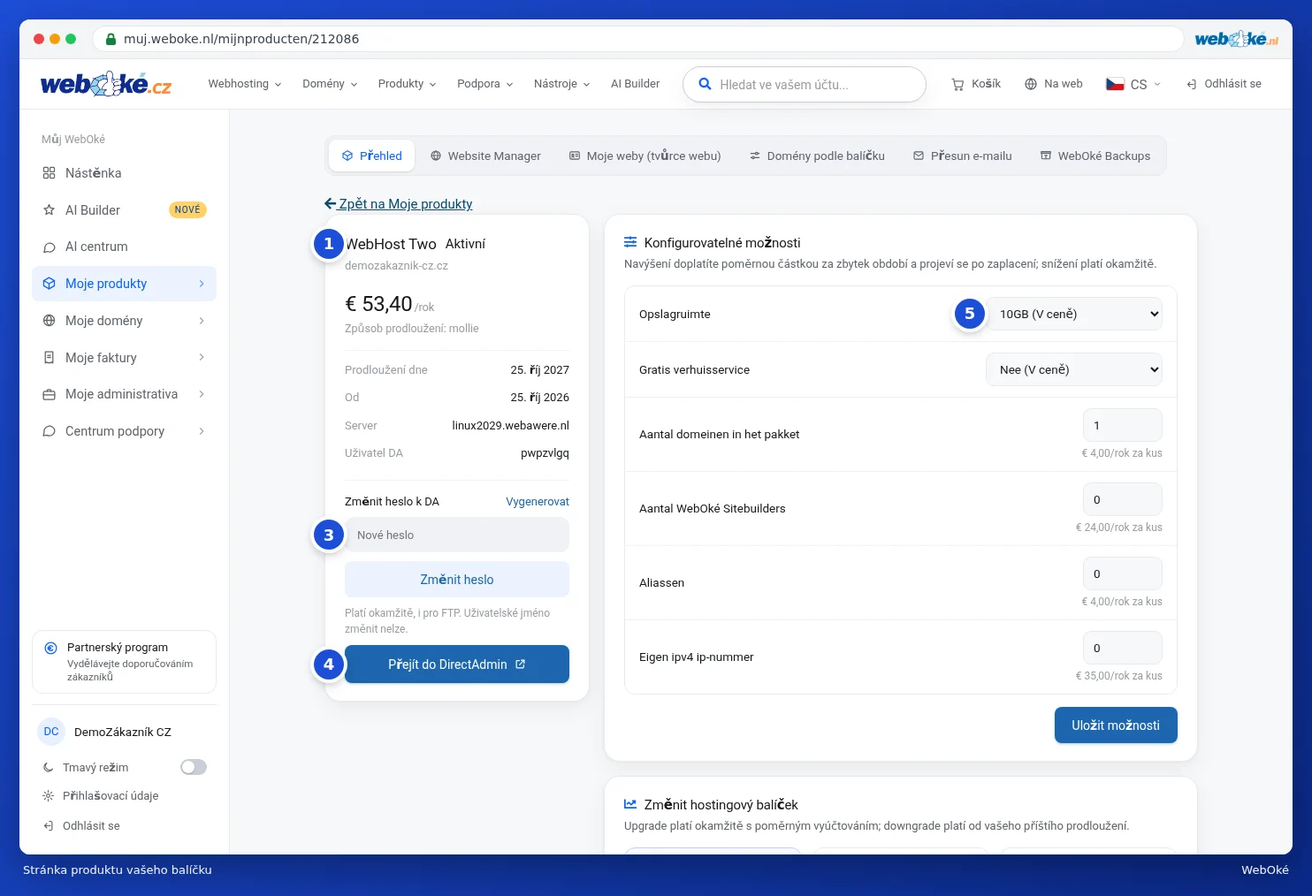Expand the Centrum podpory chevron
The image size is (1312, 896).
coord(202,431)
